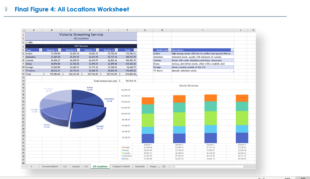This screenshot has height=179, width=310.
Task: Click the horizontal scrollbar track
Action: tap(209, 167)
